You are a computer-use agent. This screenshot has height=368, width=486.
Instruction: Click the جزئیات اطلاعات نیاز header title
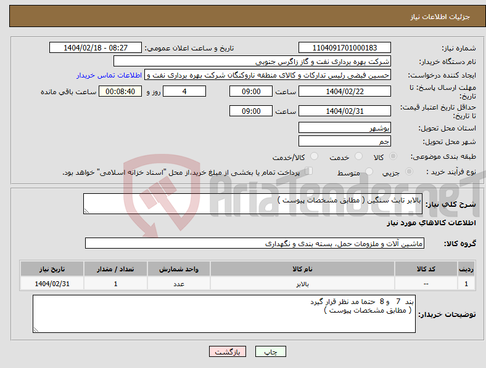(x=440, y=17)
